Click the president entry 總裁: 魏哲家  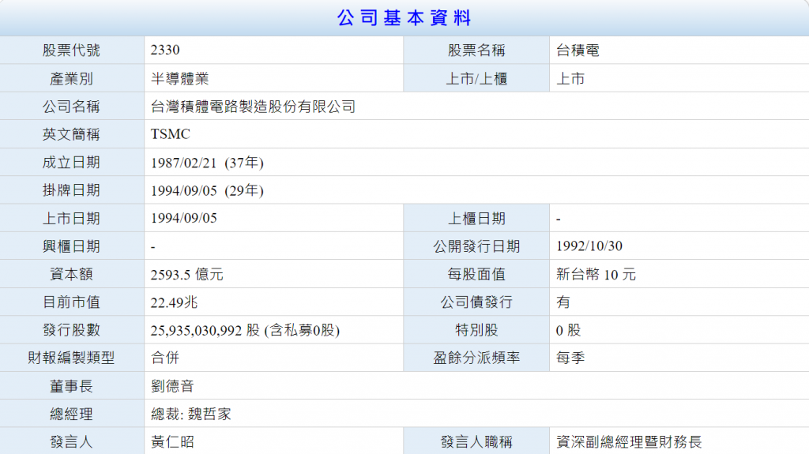190,414
